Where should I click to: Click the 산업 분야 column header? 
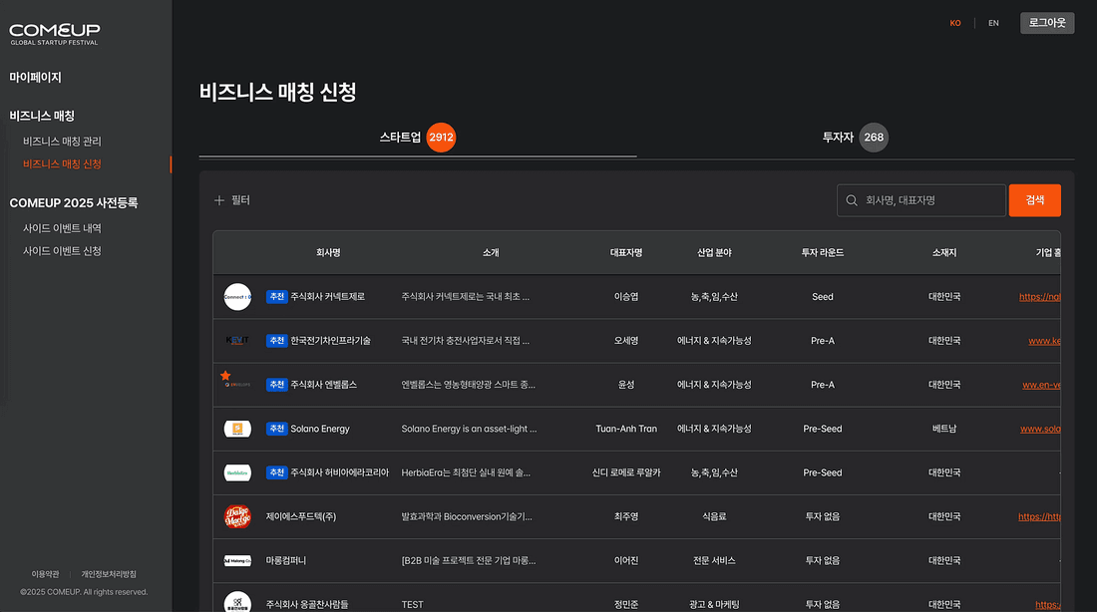click(714, 252)
